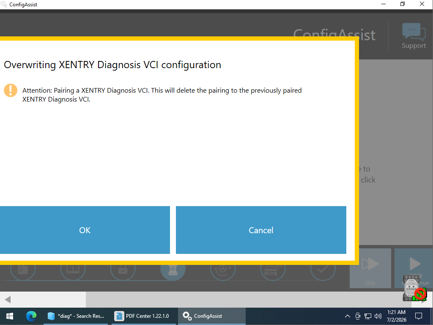This screenshot has height=325, width=433.
Task: Open the clock showing 1:21 AM
Action: tap(397, 316)
